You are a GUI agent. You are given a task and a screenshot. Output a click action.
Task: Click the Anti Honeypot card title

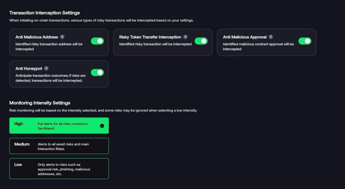point(29,69)
